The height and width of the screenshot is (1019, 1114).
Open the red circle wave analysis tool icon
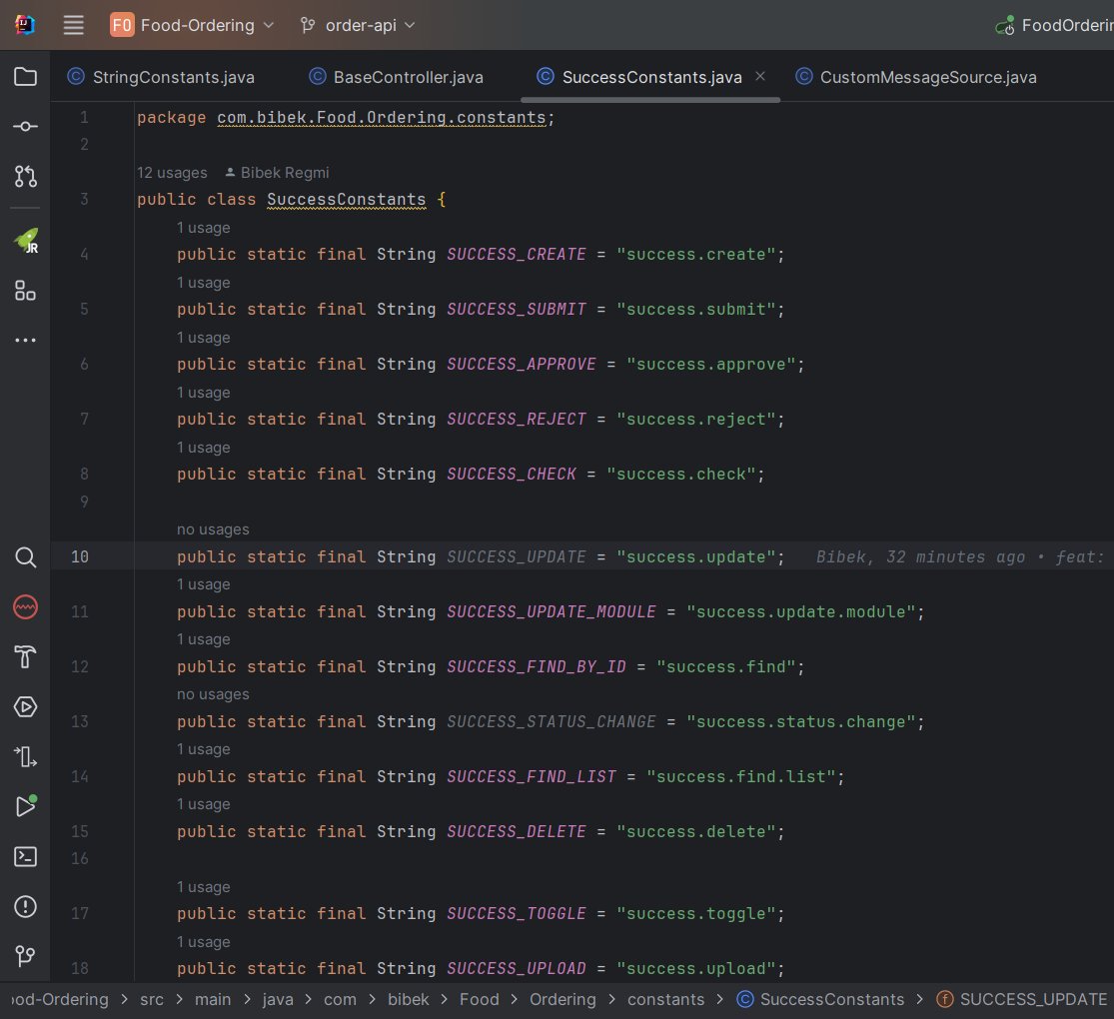(26, 606)
